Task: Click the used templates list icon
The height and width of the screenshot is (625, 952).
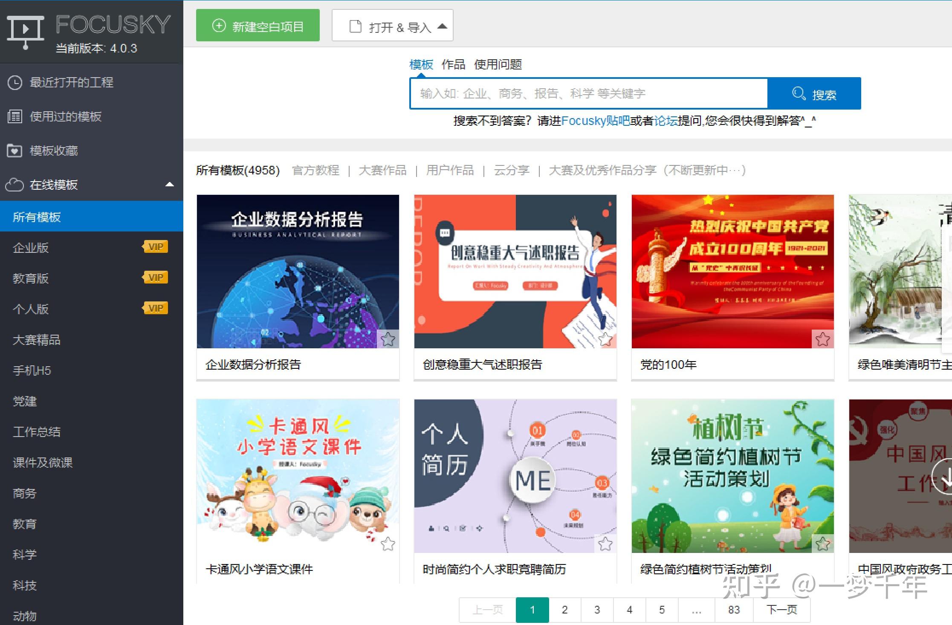Action: click(15, 116)
